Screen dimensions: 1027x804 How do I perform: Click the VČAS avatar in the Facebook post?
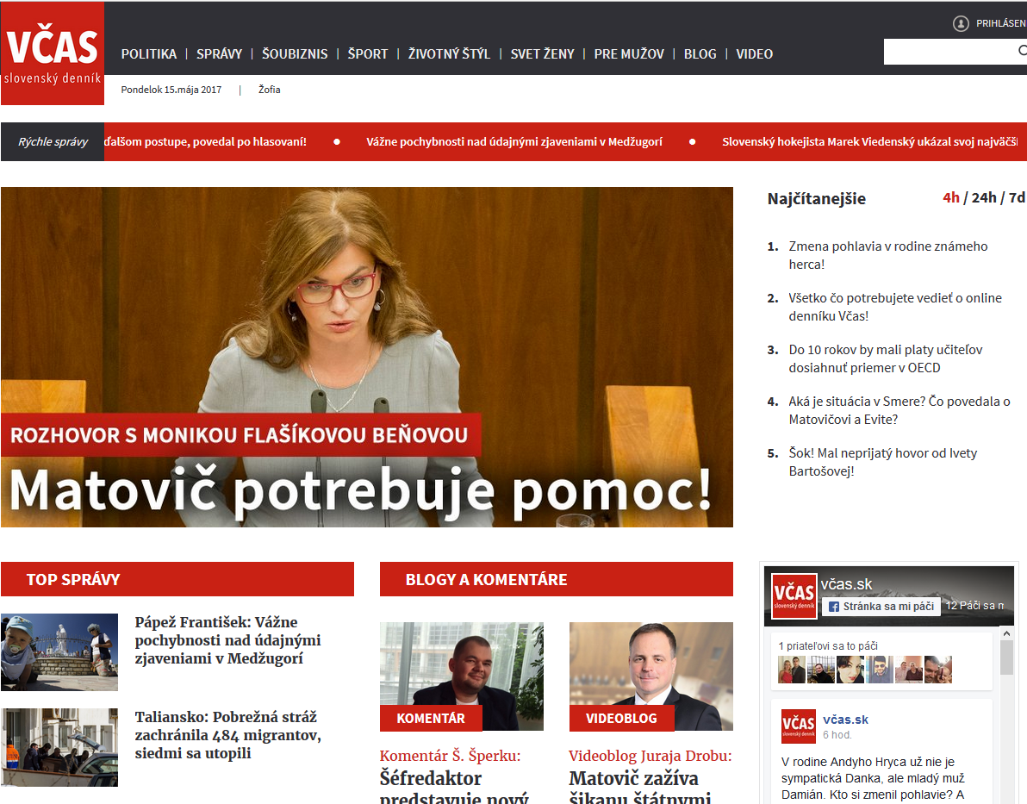tap(798, 726)
